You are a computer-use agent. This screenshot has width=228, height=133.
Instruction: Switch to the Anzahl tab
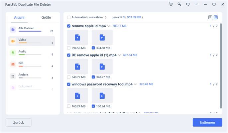tap(19, 17)
